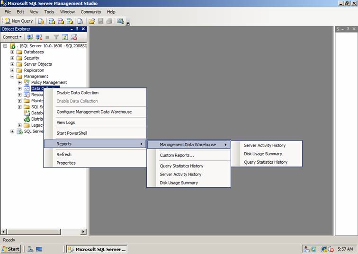Click the Windows Start button

coord(11,249)
